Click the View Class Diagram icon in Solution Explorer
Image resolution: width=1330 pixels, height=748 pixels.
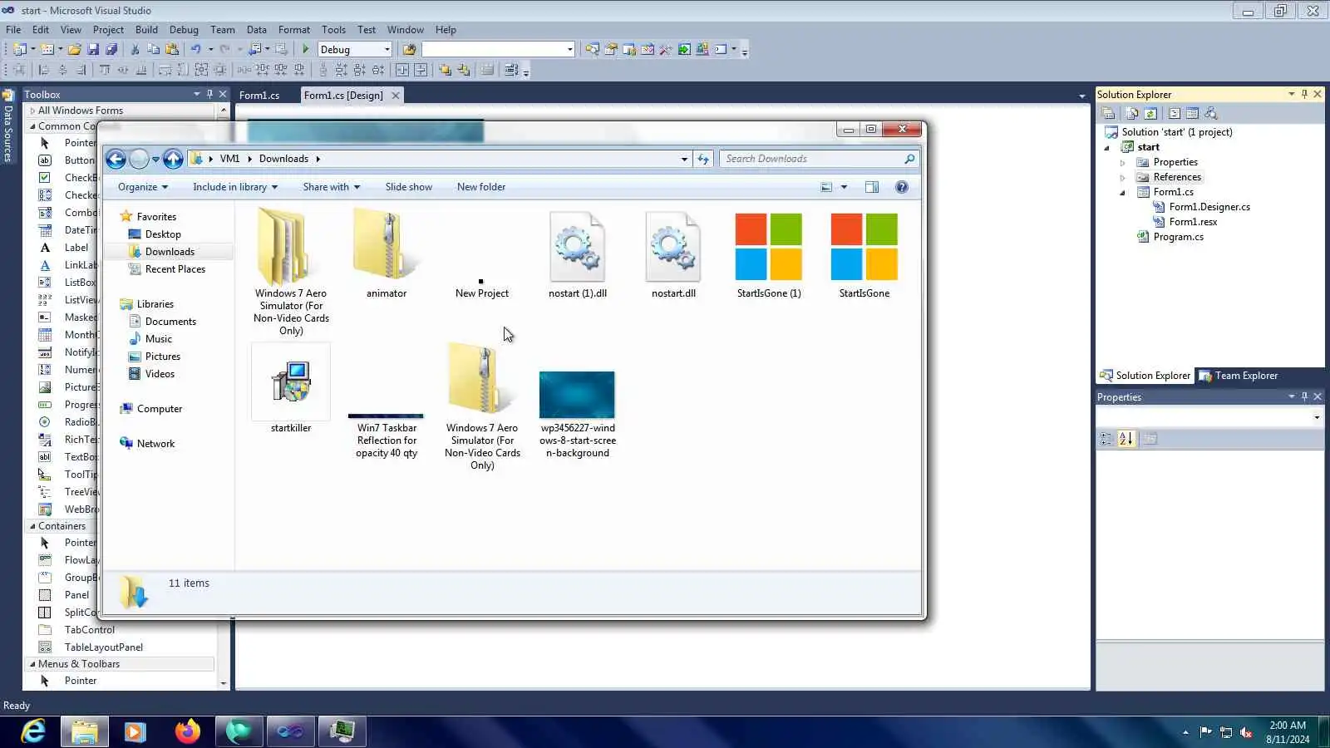pos(1210,114)
